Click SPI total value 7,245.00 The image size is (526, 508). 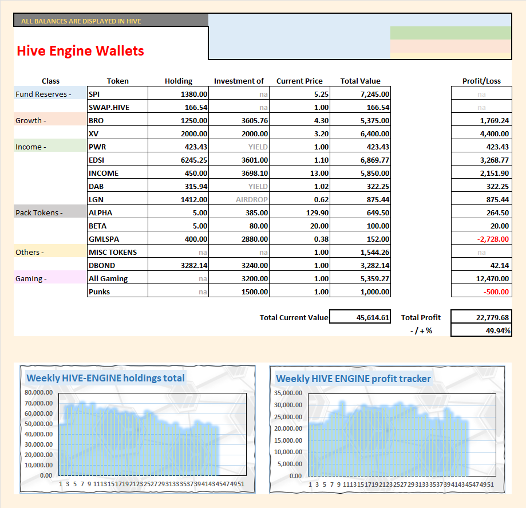coord(360,93)
